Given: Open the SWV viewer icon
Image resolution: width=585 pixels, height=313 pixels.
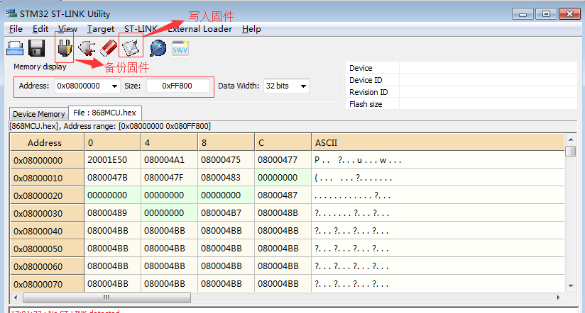Looking at the screenshot, I should coord(180,48).
